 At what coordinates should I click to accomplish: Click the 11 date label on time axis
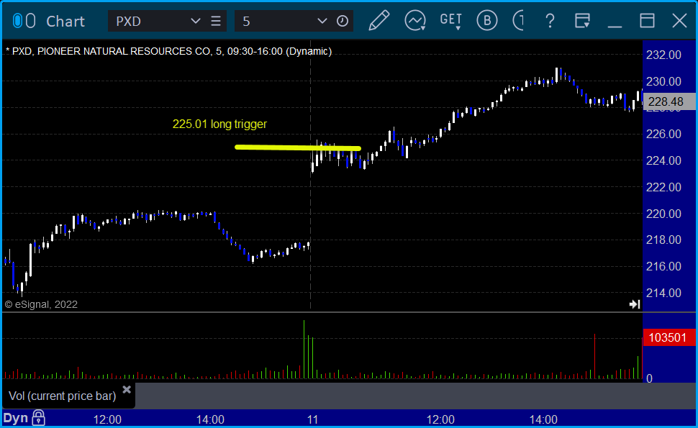coord(312,419)
